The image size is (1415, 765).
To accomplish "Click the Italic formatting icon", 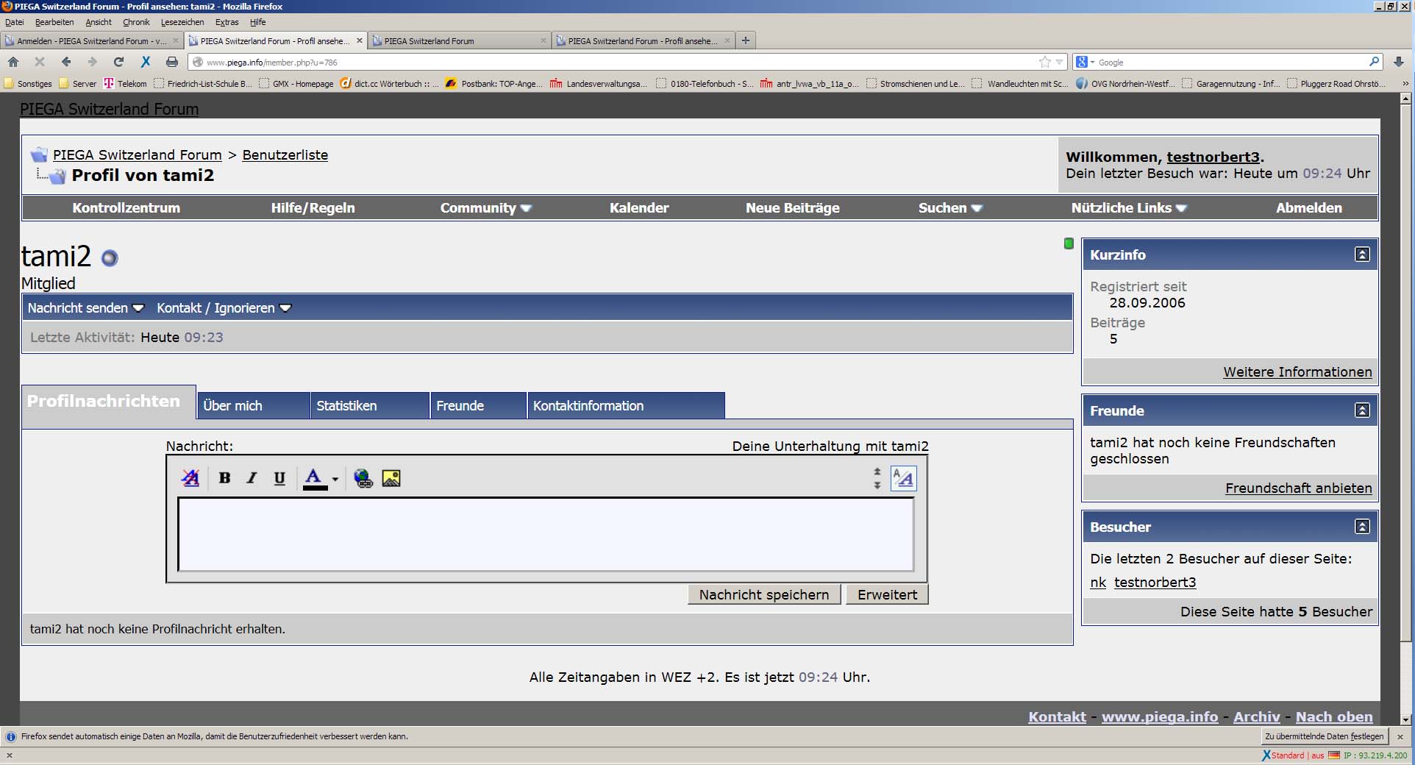I will (x=252, y=478).
